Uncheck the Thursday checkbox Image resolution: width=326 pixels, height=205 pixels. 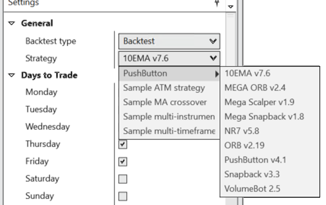123,144
